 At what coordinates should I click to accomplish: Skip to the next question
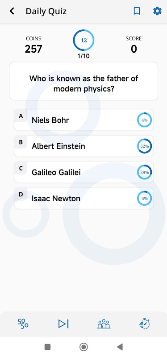pyautogui.click(x=63, y=324)
